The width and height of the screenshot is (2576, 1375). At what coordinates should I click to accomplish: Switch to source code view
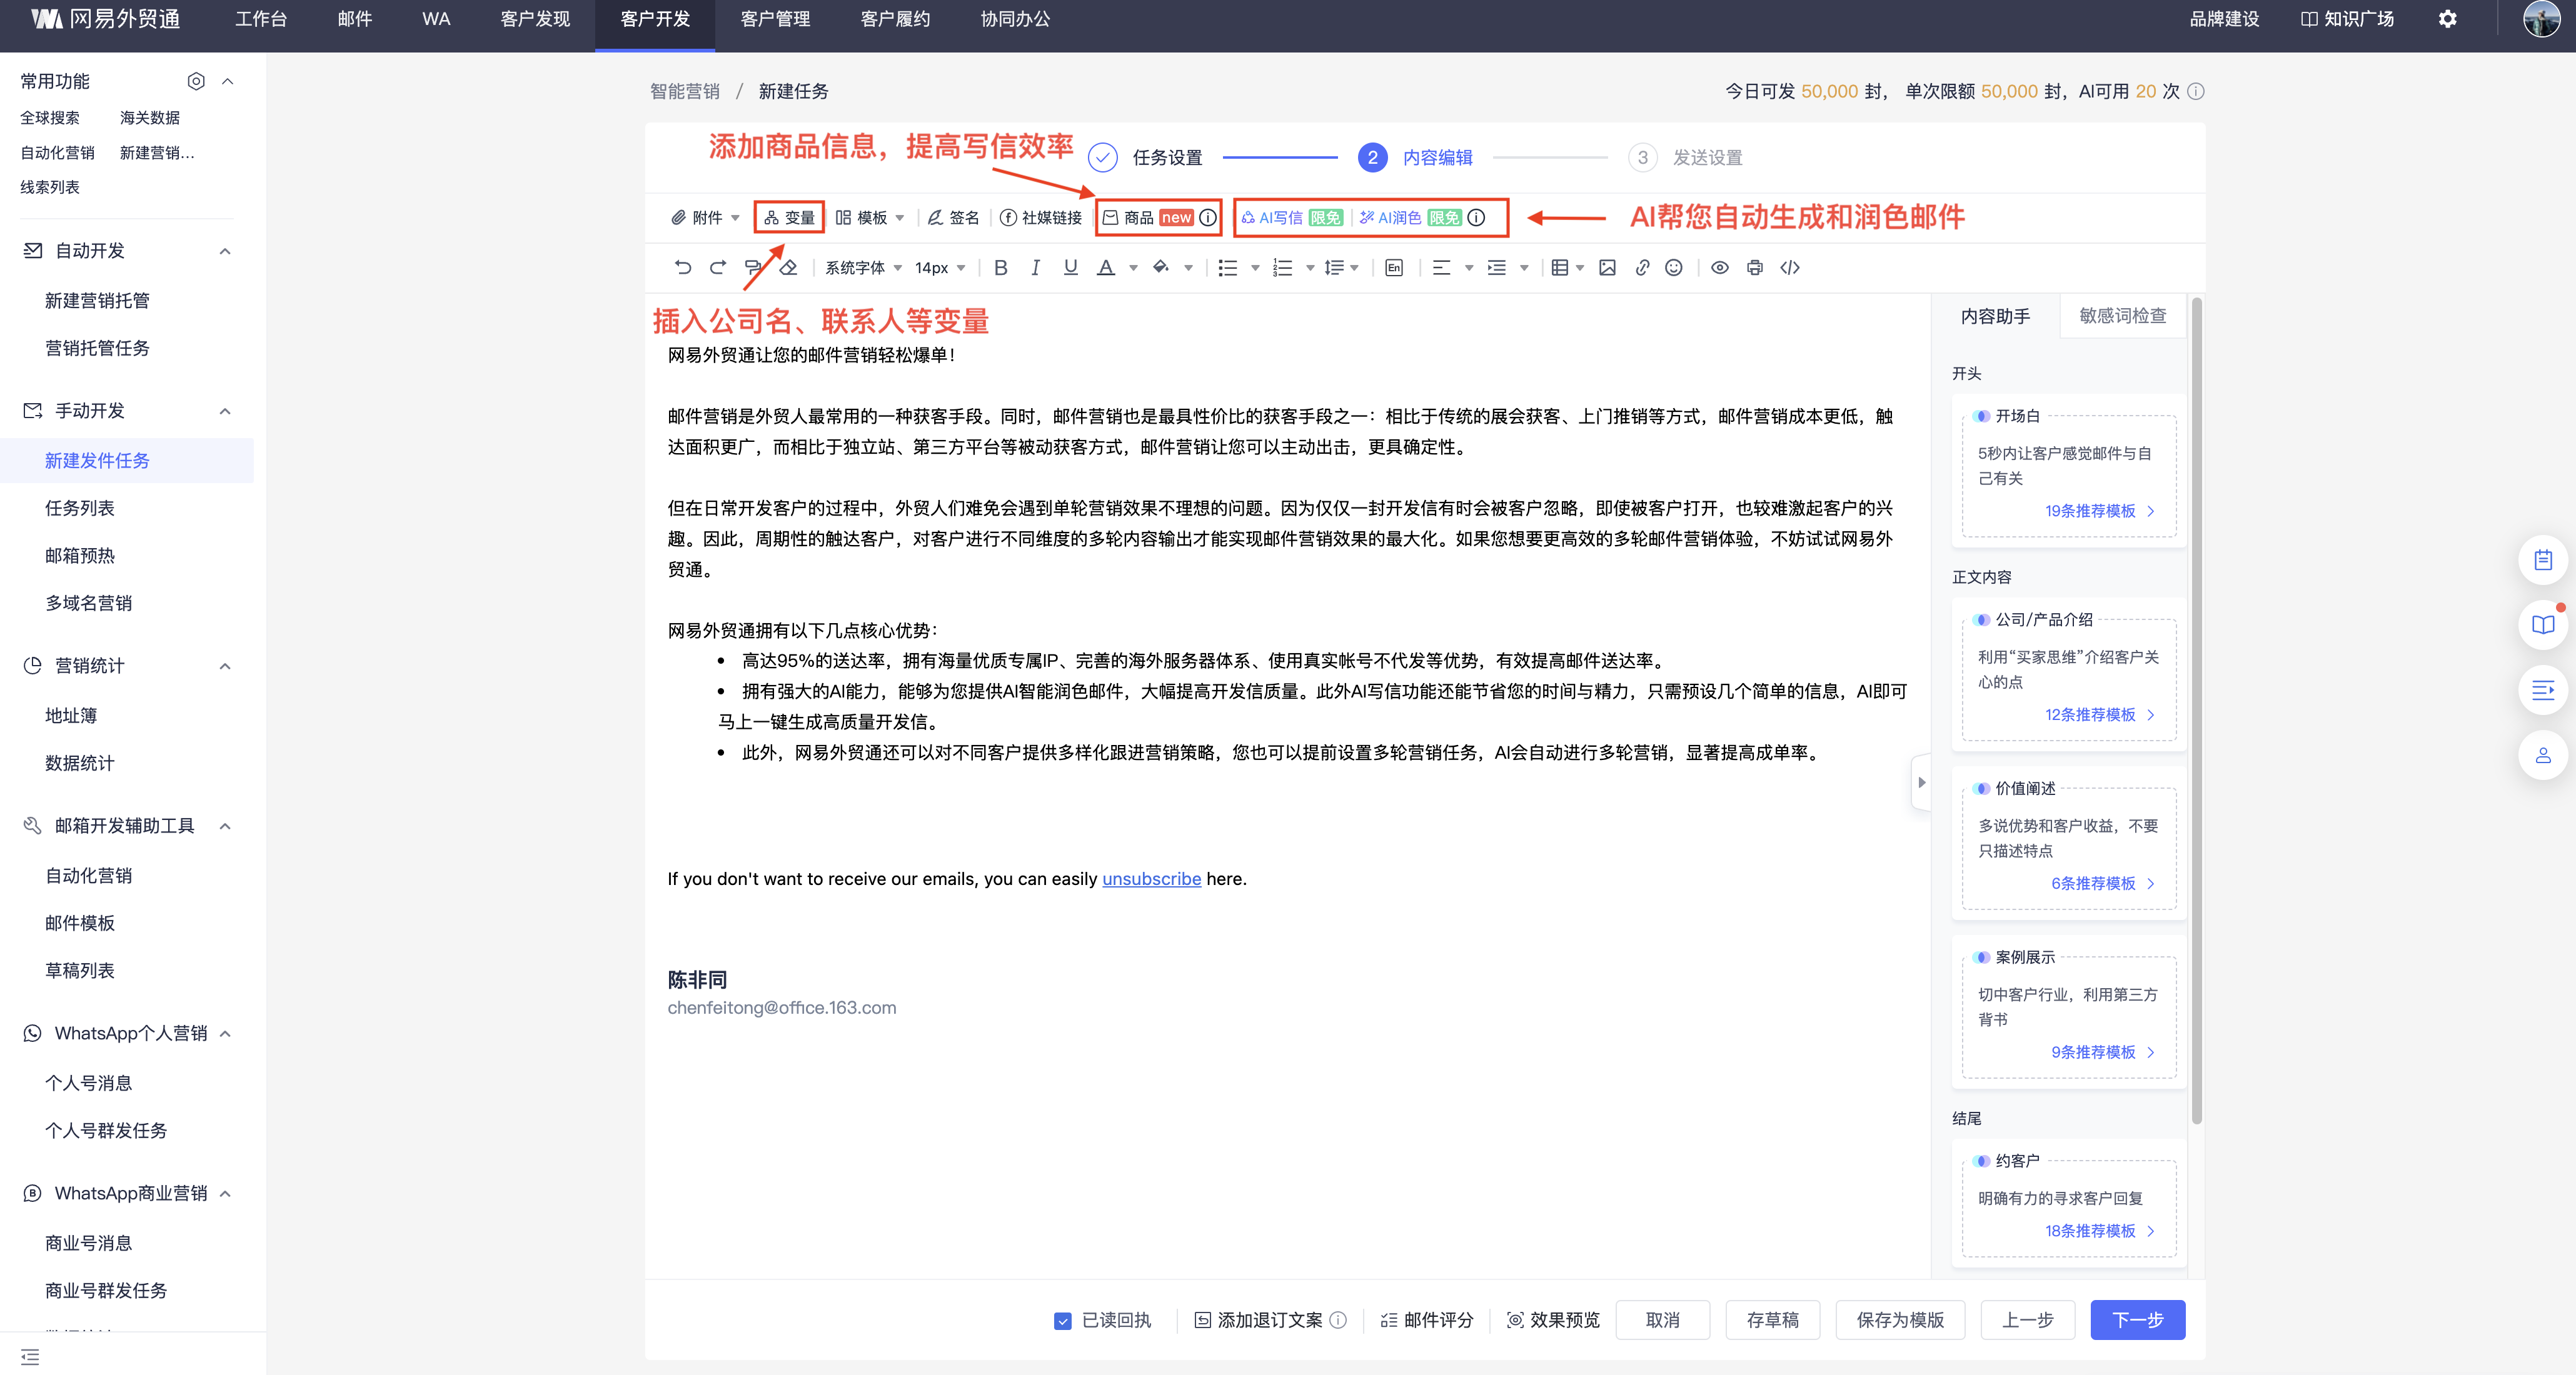coord(1790,267)
